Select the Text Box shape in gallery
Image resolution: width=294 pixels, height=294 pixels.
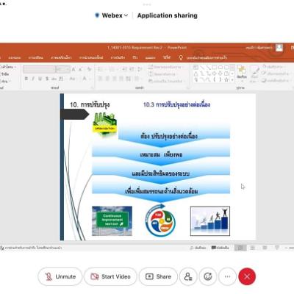[196, 67]
